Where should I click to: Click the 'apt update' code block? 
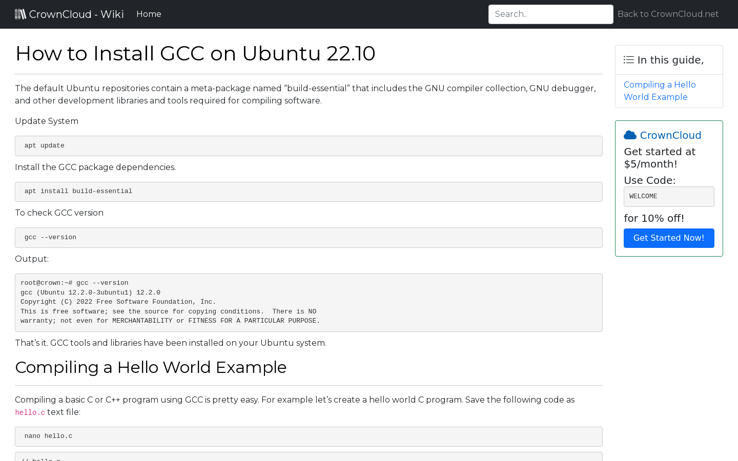(x=309, y=146)
